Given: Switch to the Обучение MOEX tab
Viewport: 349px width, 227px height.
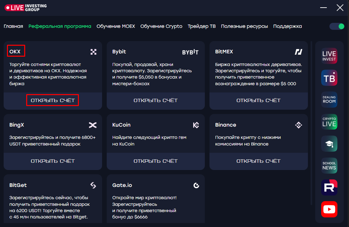Looking at the screenshot, I should point(116,26).
